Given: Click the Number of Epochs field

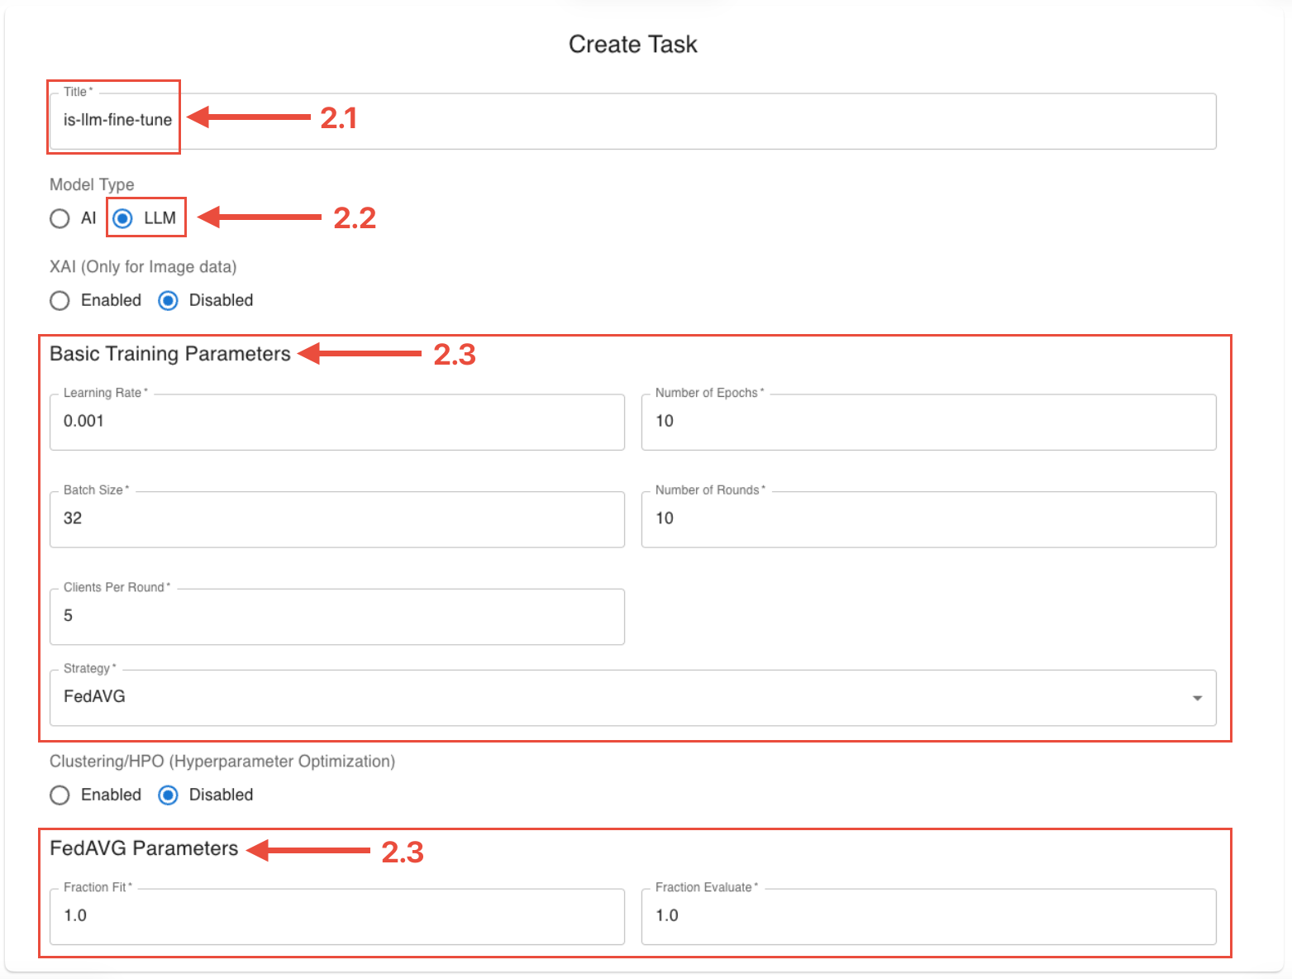Looking at the screenshot, I should [x=928, y=422].
